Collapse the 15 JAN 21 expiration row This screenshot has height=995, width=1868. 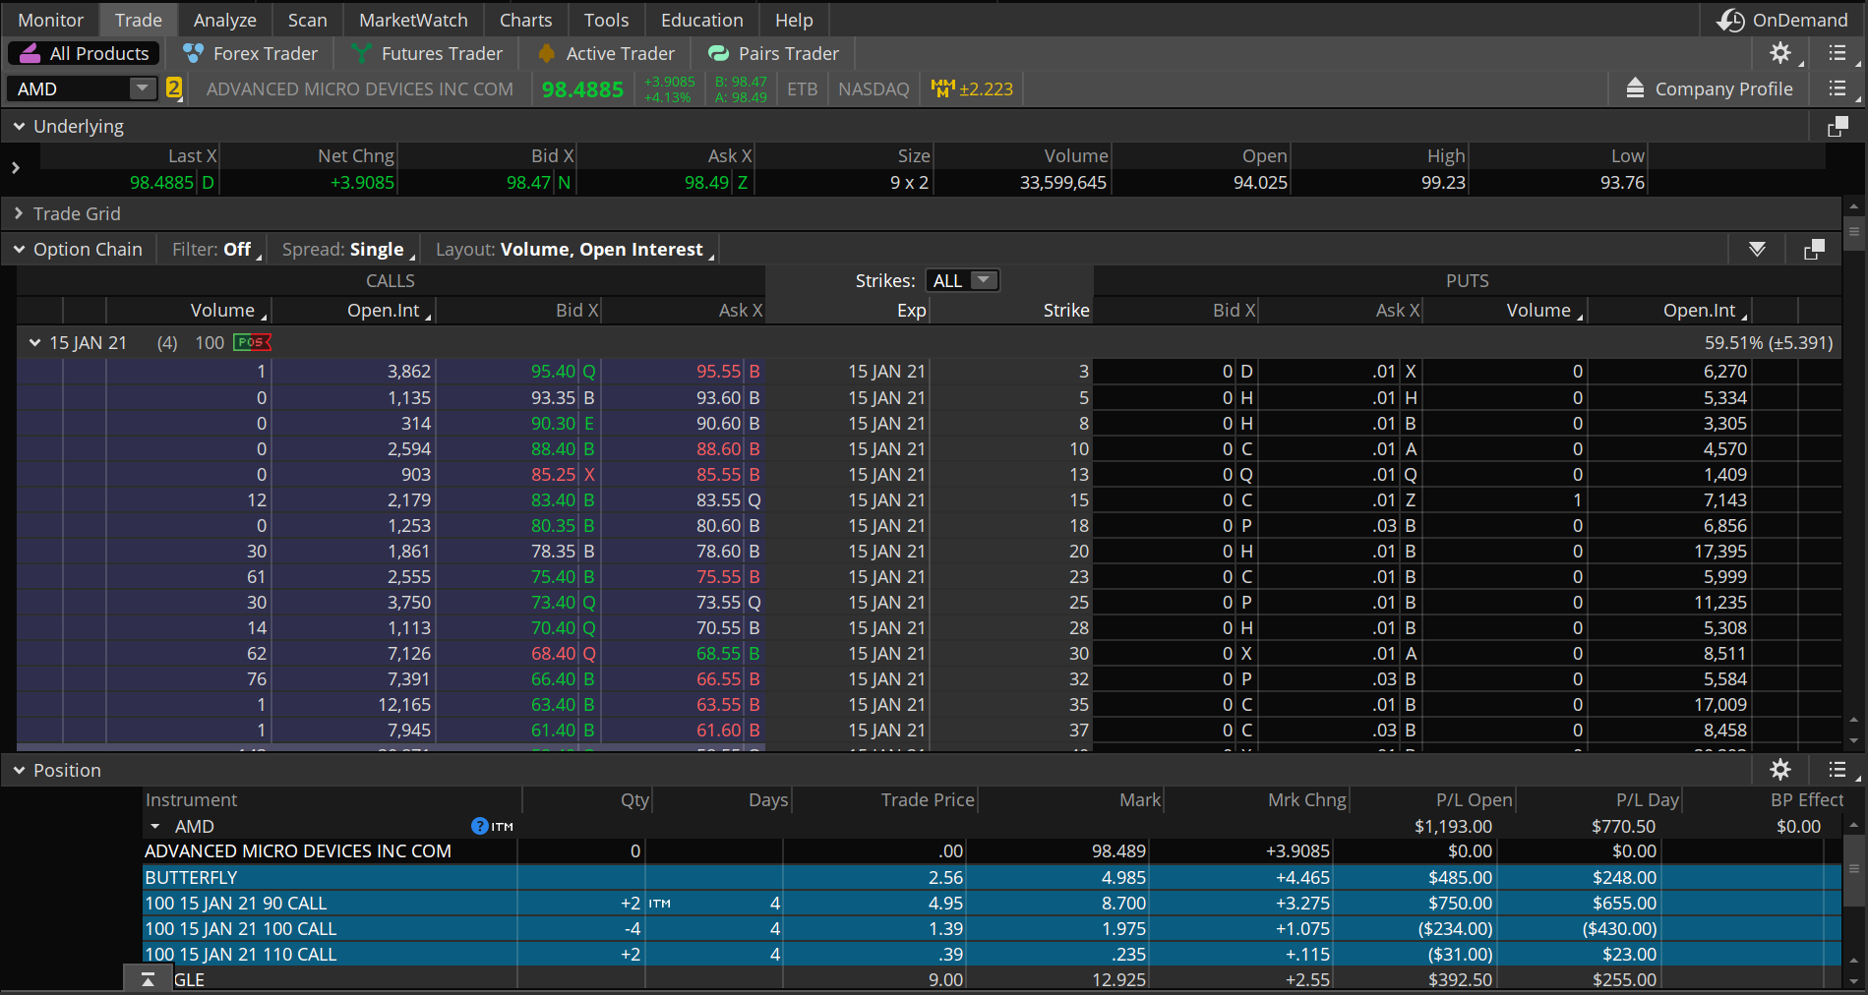34,342
